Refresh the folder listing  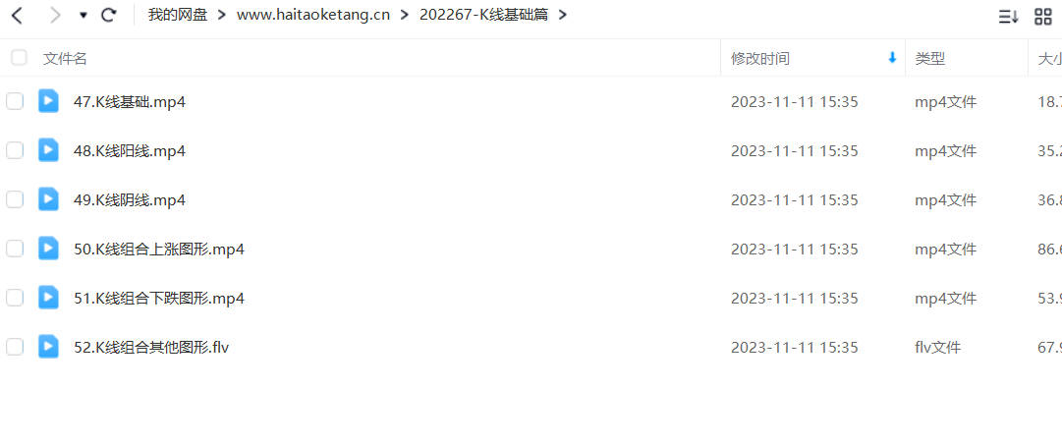point(108,15)
